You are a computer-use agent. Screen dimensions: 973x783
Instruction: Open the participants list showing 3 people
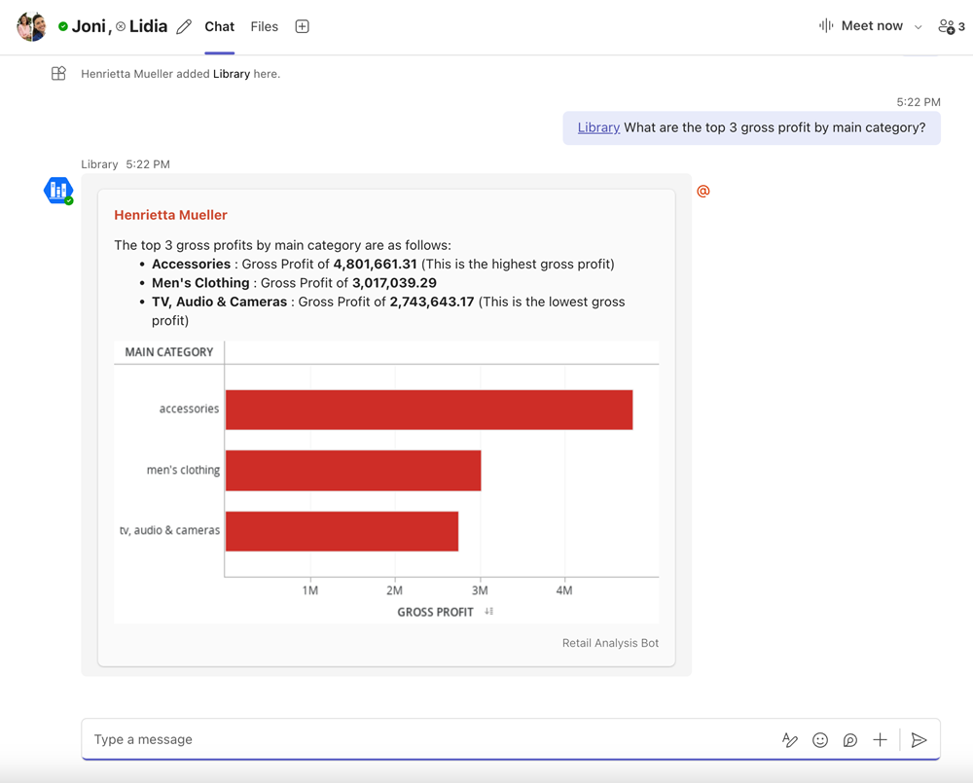(x=951, y=26)
